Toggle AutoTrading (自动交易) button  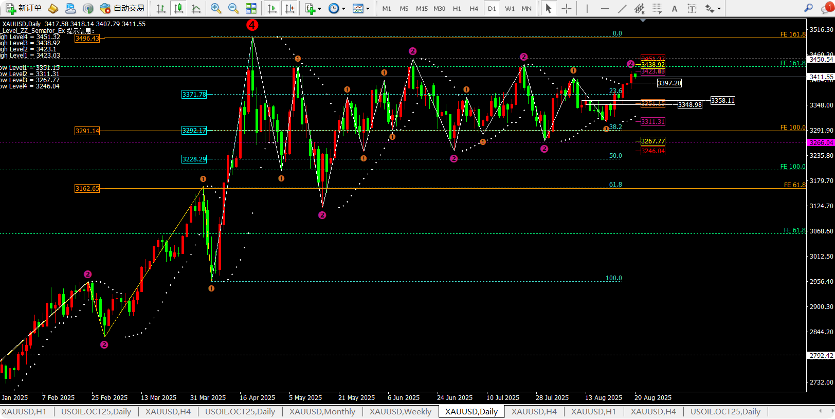click(x=122, y=8)
